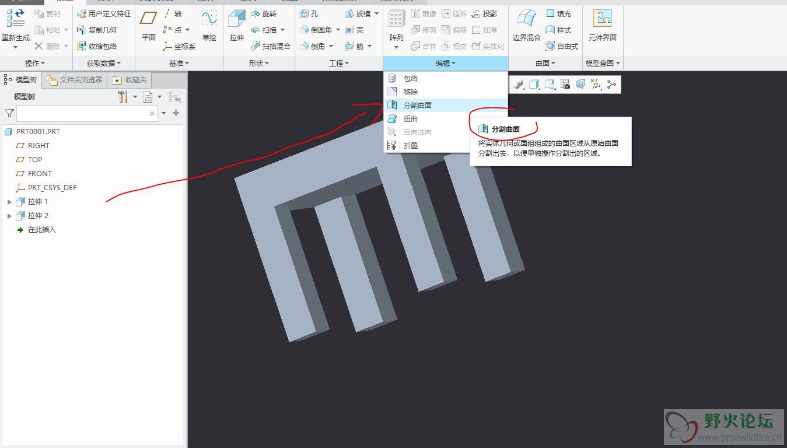
Task: Click the display style cube icon in graphics toolbar
Action: 534,85
